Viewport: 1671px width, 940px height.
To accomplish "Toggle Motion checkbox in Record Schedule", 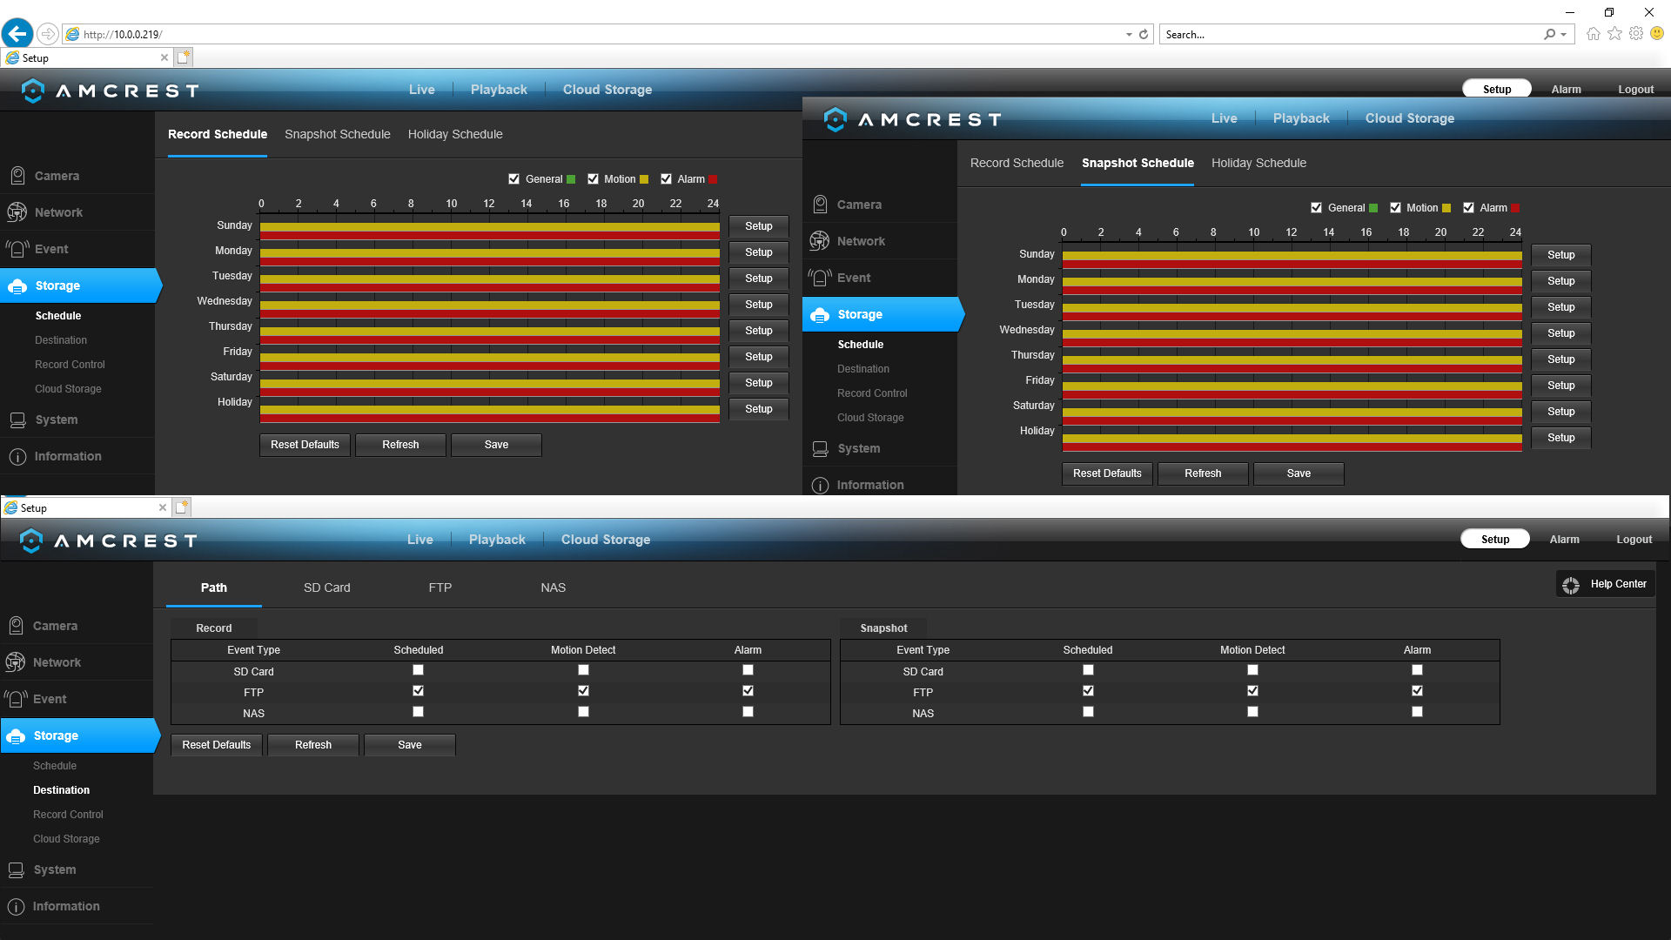I will coord(593,179).
